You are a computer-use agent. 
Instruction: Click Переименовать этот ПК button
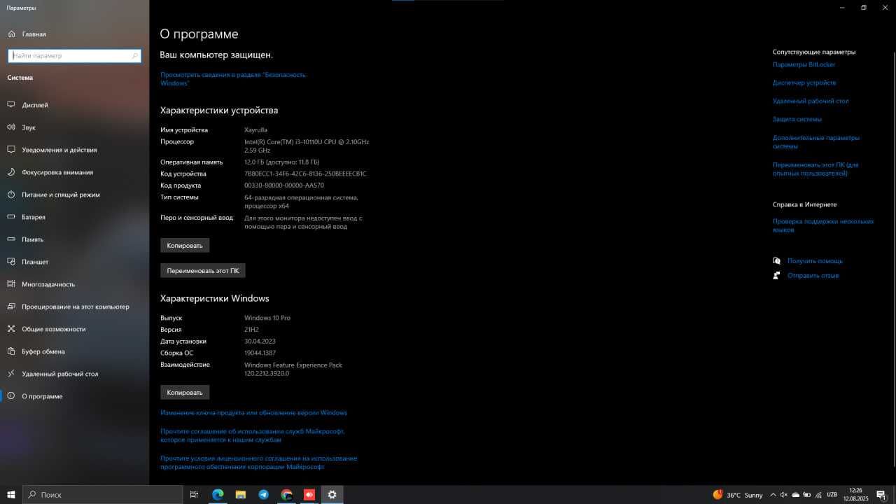(203, 271)
